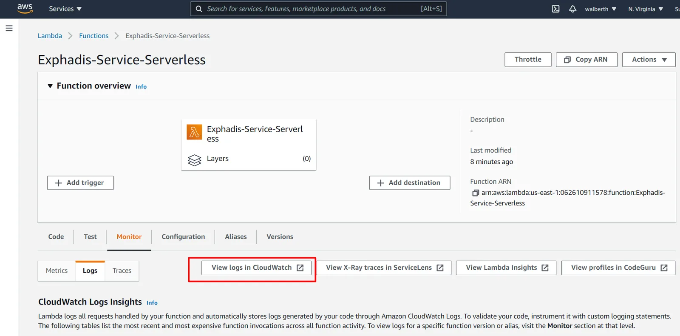Click the Exphadis-Service-Serverless breadcrumb text
The width and height of the screenshot is (680, 336).
tap(167, 36)
